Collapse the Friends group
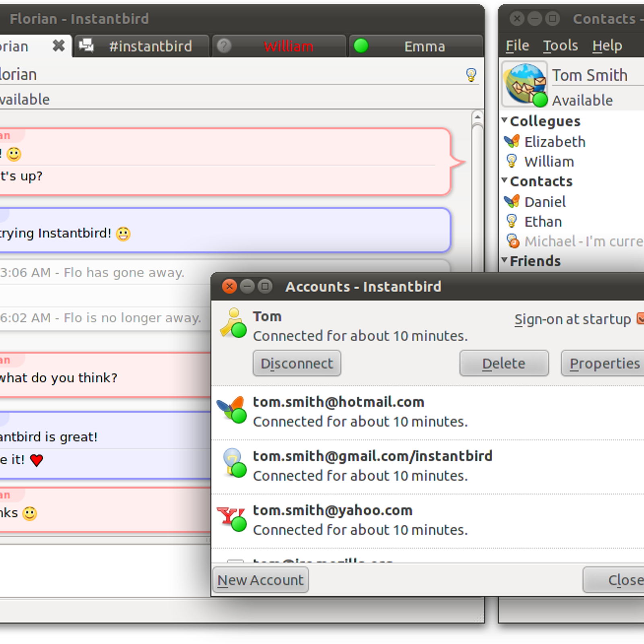The width and height of the screenshot is (644, 644). pos(504,260)
